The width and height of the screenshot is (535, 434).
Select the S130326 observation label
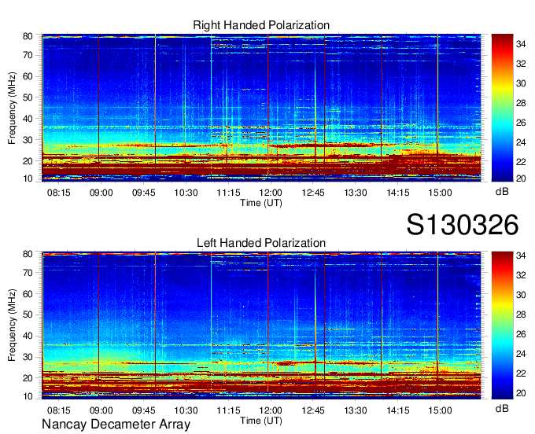463,225
